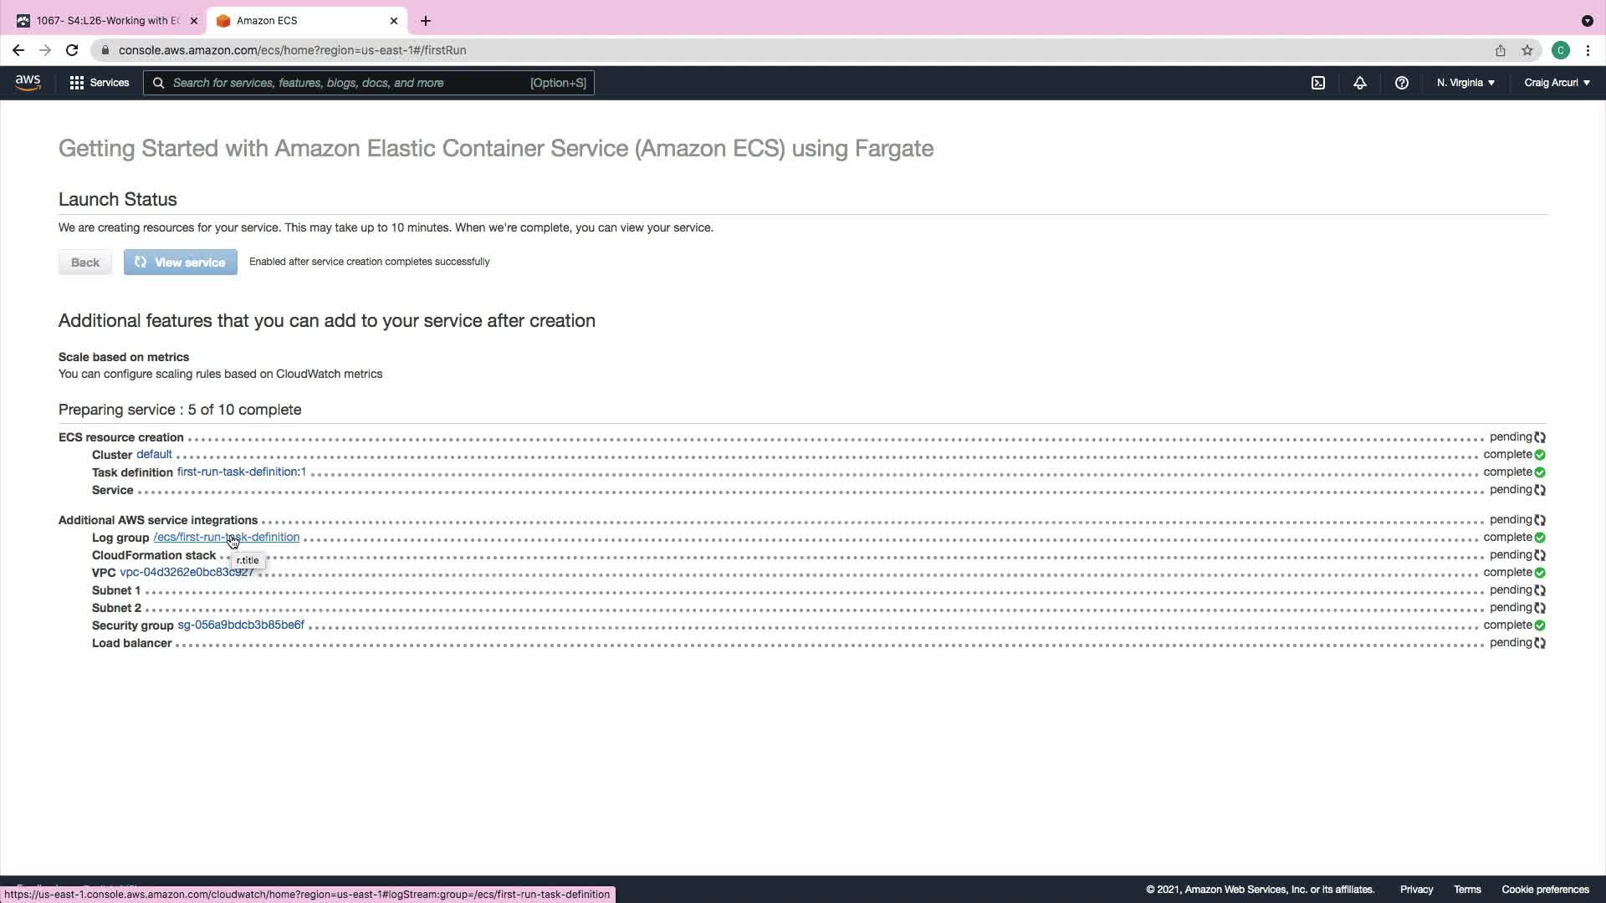This screenshot has height=903, width=1606.
Task: Open the notifications bell
Action: pos(1360,83)
